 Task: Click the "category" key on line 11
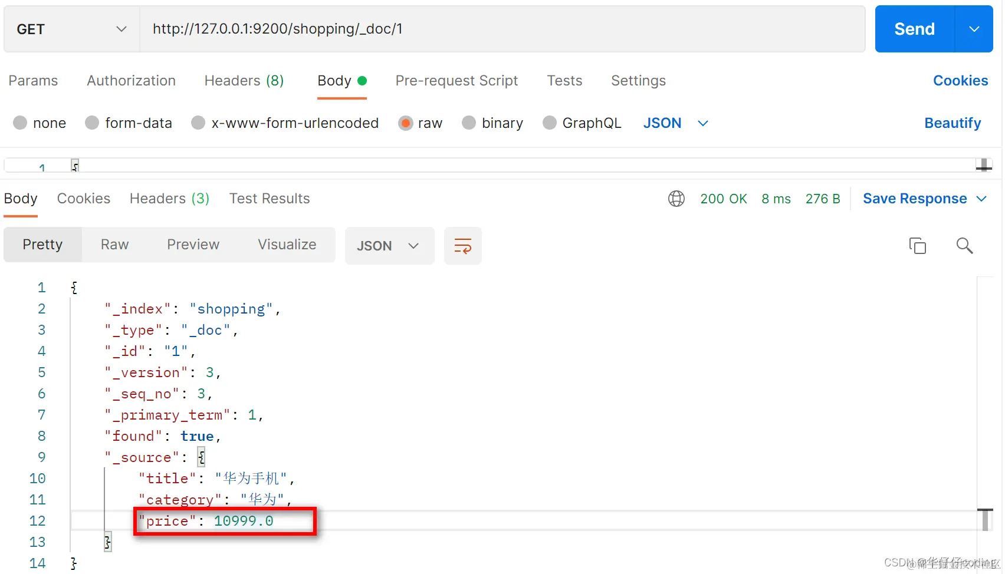[180, 500]
